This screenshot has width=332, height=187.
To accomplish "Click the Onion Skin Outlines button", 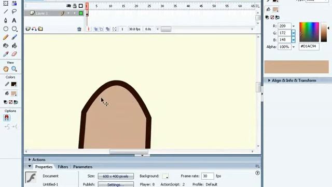I will pyautogui.click(x=102, y=29).
